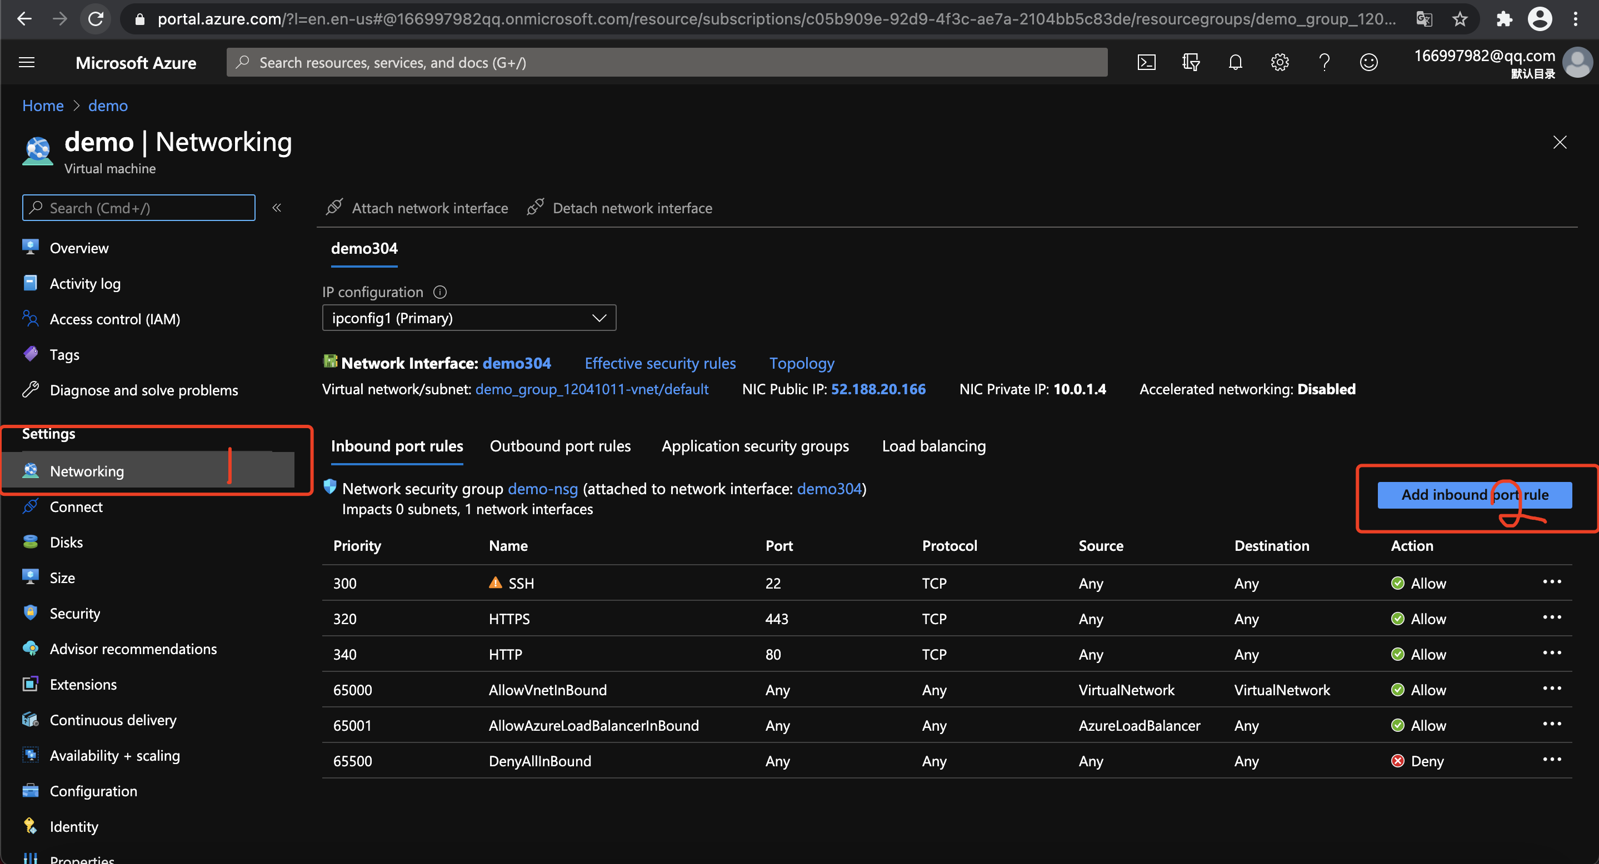
Task: Open portal settings gear icon
Action: point(1280,63)
